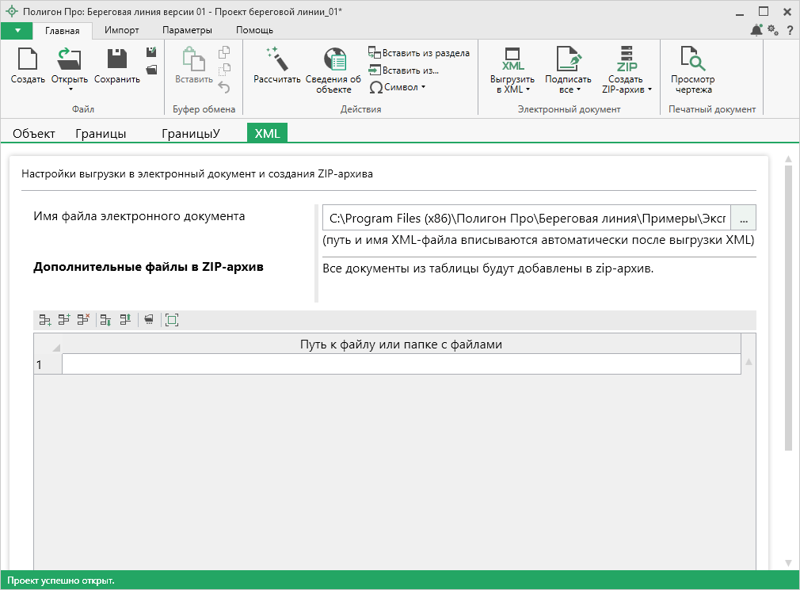Open the notifications bell icon
Image resolution: width=800 pixels, height=590 pixels.
pos(756,30)
